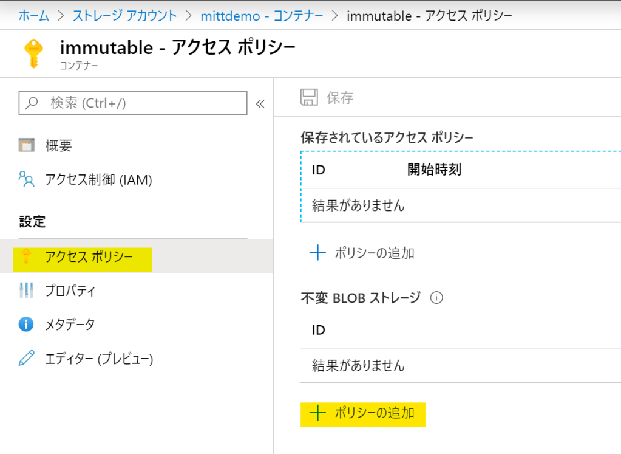Click the ID column header in the saved access policies table

pyautogui.click(x=319, y=170)
